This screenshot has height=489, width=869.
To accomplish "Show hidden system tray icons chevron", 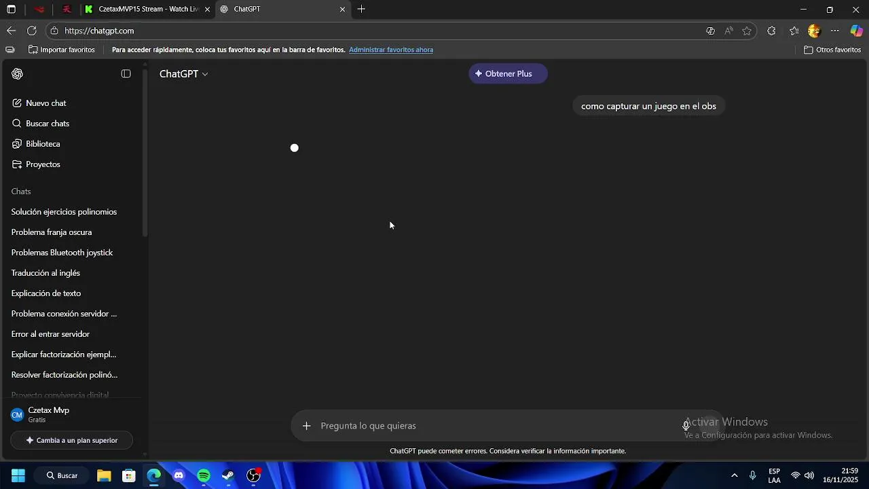I will pyautogui.click(x=734, y=475).
